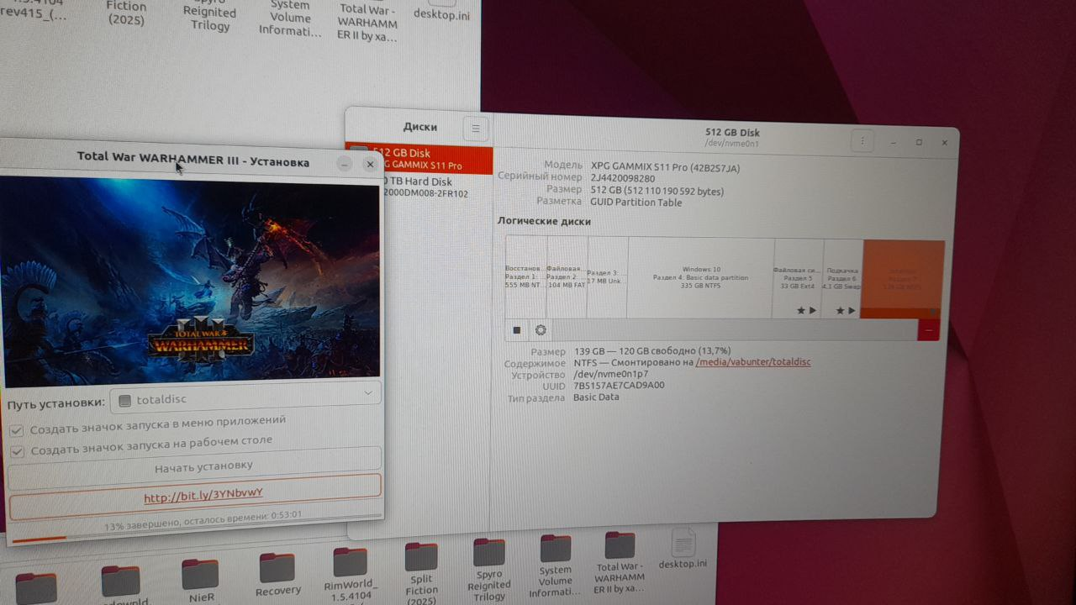Click the Начать установку button
Screen dimensions: 1076x605
195,466
